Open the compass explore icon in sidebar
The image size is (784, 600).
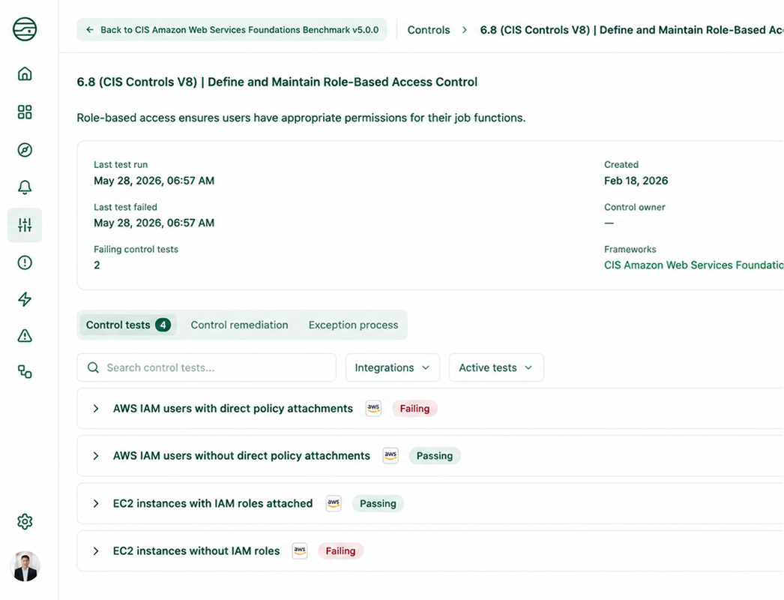[25, 149]
